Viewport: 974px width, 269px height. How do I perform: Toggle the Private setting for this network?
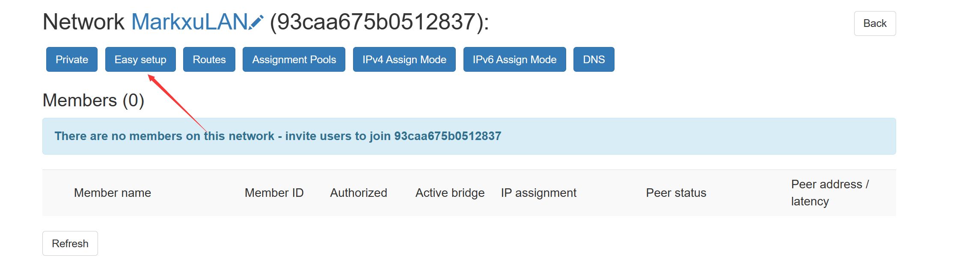[x=71, y=59]
